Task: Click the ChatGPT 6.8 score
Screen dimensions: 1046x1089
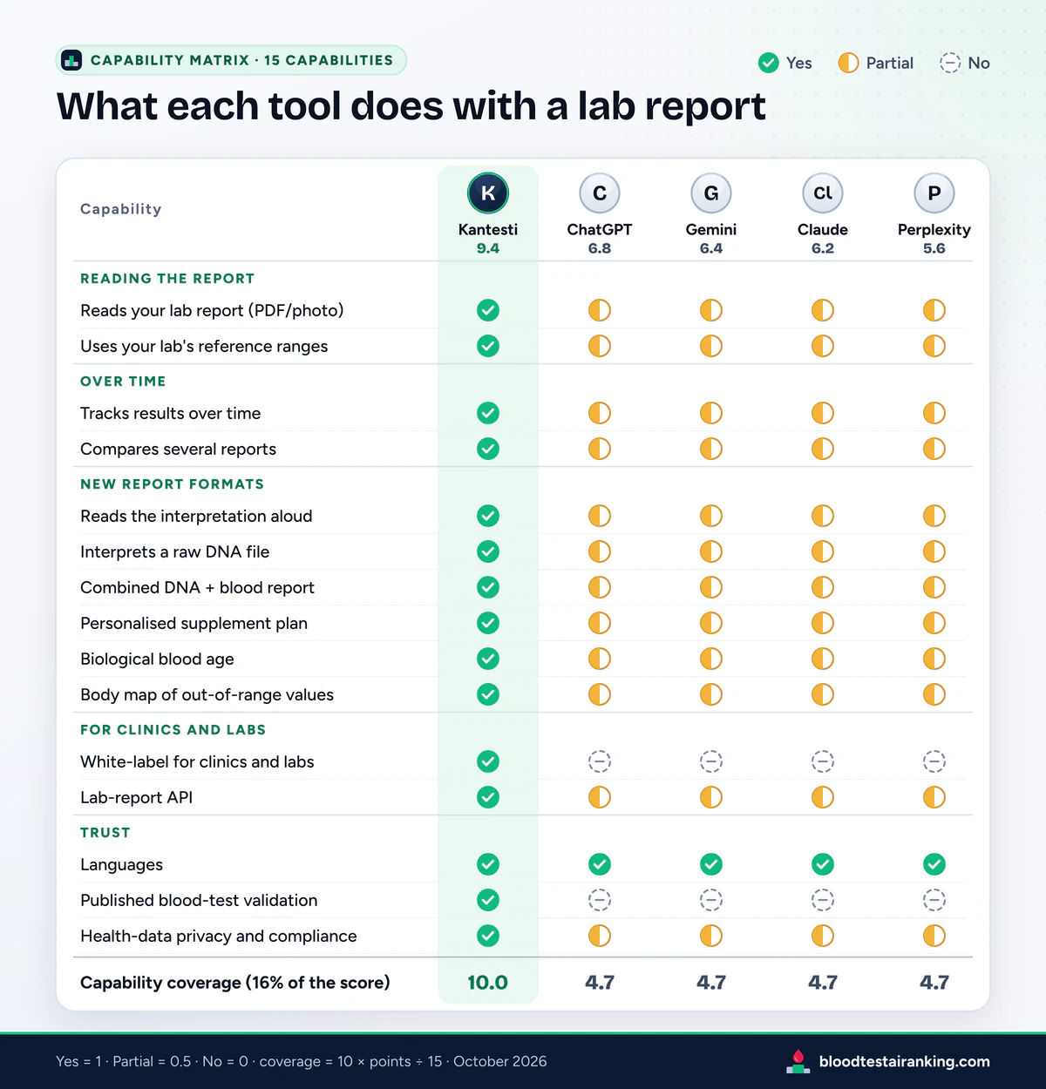Action: tap(600, 248)
